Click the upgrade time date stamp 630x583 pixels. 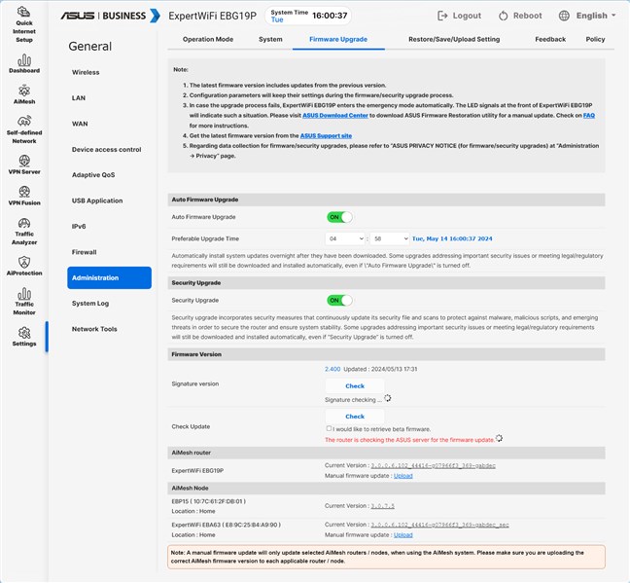pos(452,239)
